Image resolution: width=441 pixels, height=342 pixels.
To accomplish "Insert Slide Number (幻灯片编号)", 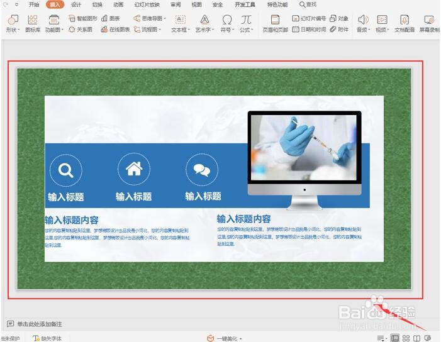I will coord(309,19).
